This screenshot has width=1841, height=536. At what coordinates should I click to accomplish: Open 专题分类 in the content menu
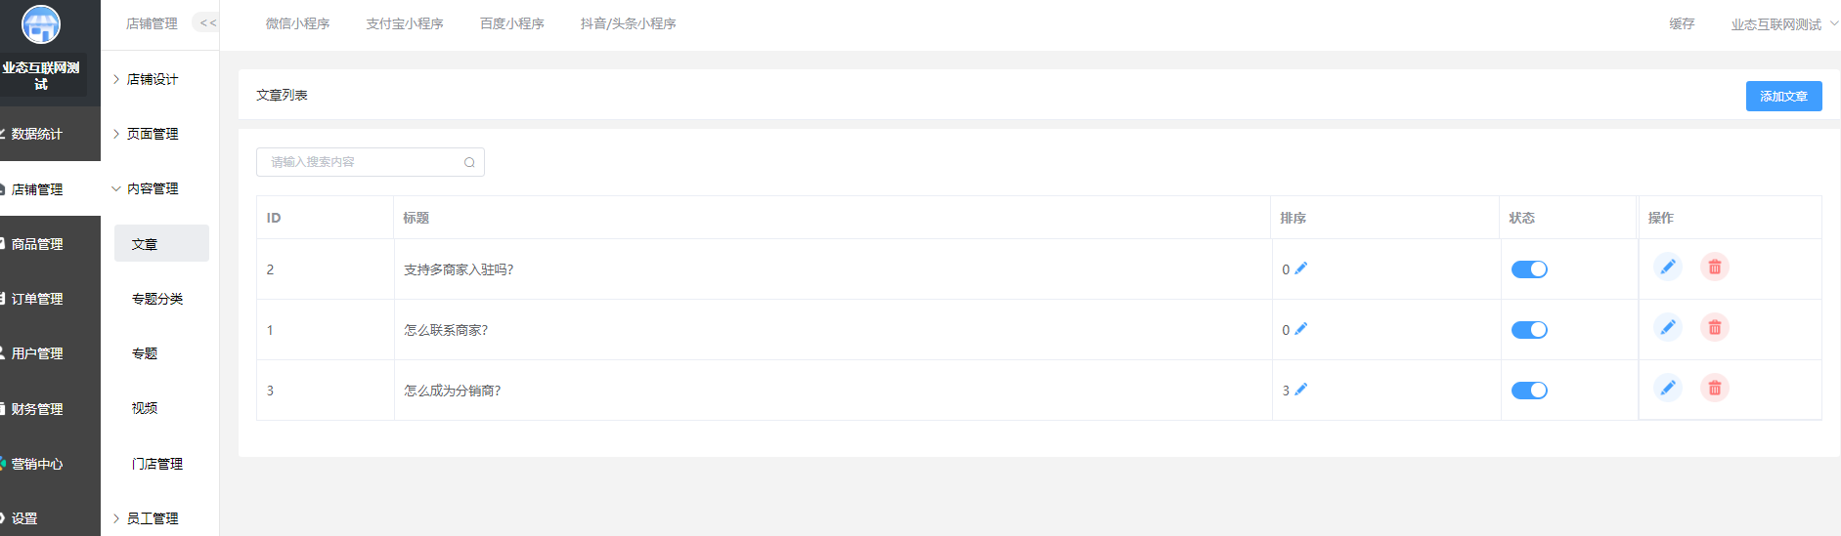point(157,299)
